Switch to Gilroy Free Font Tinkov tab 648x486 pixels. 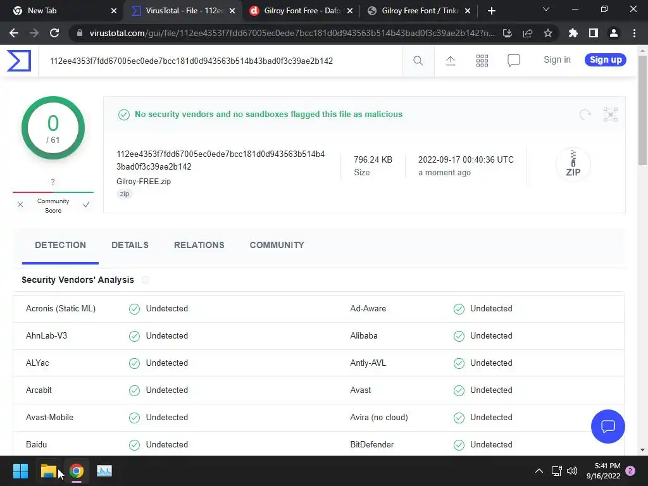coord(419,11)
